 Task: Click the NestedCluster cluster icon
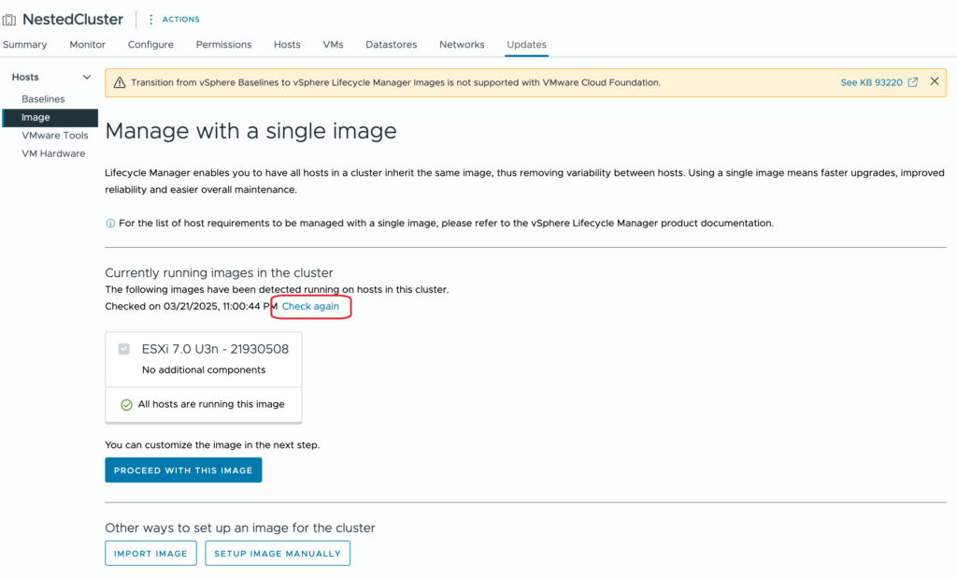(x=10, y=19)
